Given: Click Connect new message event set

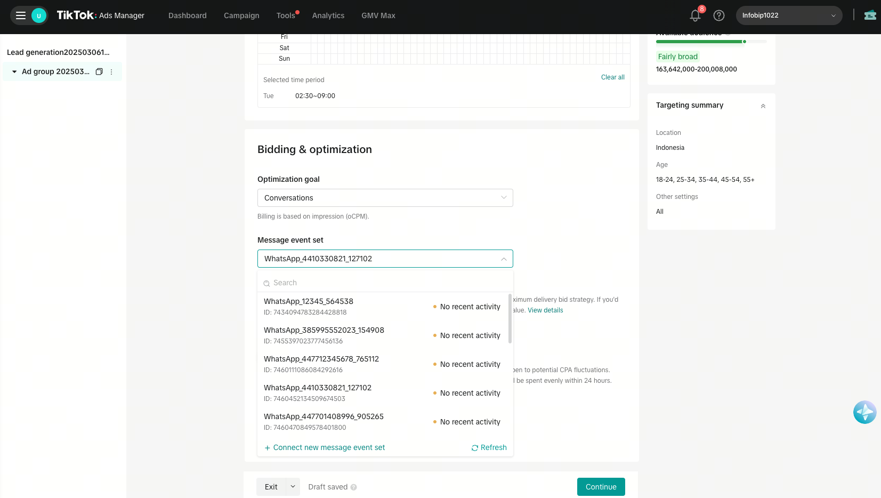Looking at the screenshot, I should (325, 447).
